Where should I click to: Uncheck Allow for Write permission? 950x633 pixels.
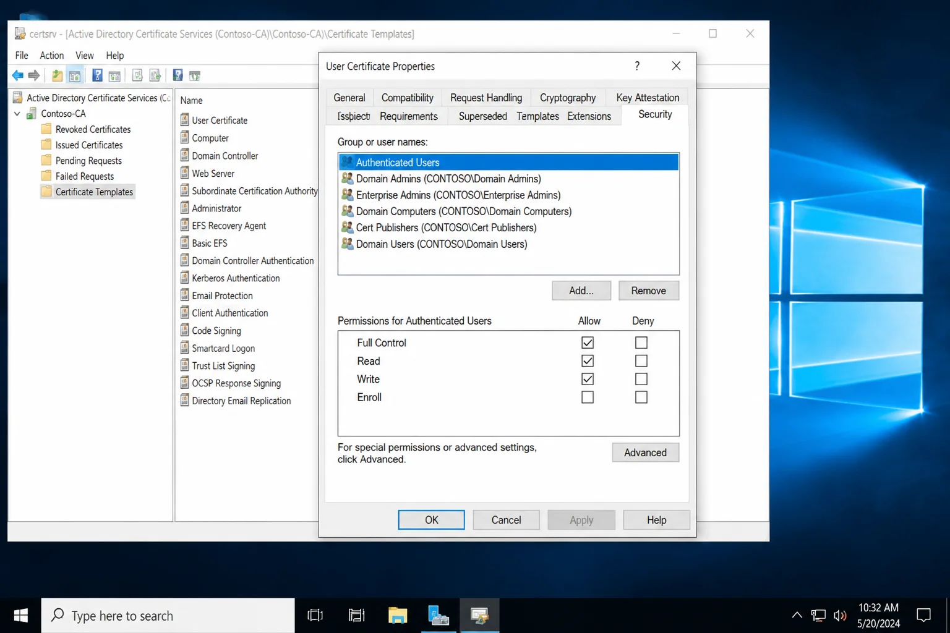click(x=588, y=379)
